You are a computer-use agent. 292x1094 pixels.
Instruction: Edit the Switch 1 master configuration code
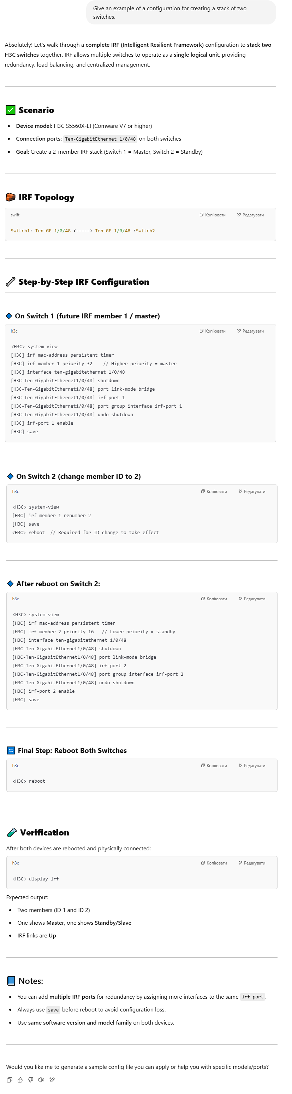[x=251, y=331]
